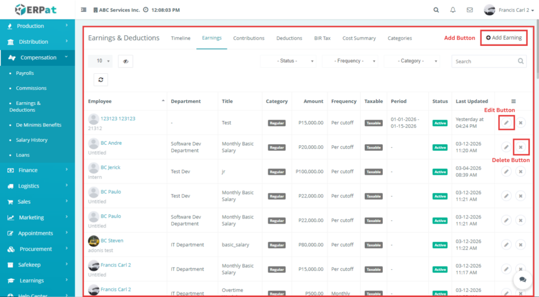Switch to the BIR Tax tab

[x=322, y=38]
